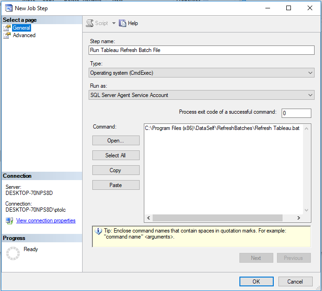Click the New Job Step title icon
This screenshot has width=322, height=291.
pos(8,8)
